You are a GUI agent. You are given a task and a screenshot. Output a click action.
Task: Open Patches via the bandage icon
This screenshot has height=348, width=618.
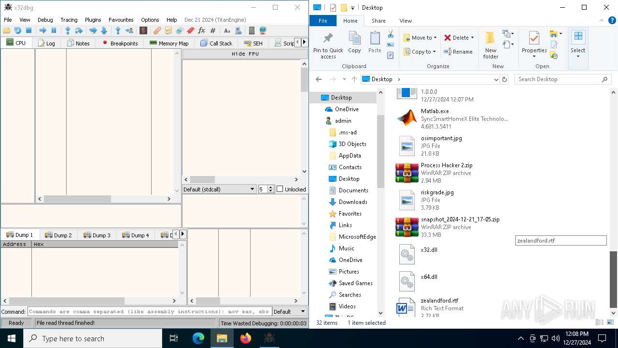157,30
